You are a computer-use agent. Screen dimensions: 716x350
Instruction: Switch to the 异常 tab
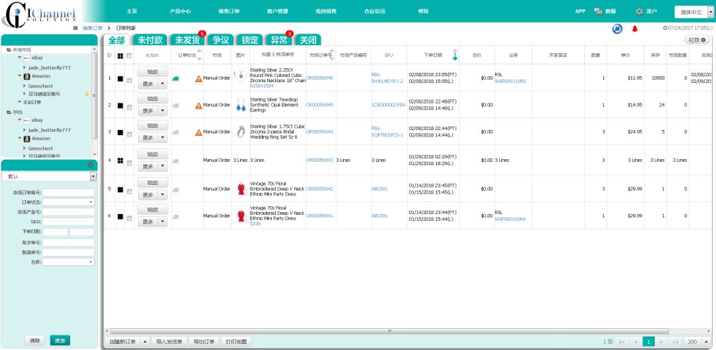(x=278, y=40)
